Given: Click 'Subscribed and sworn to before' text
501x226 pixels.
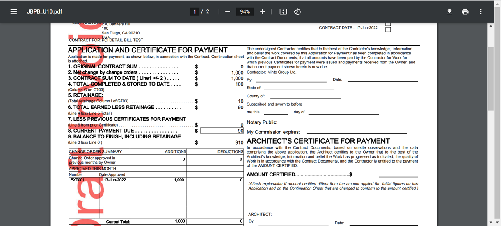Looking at the screenshot, I should pos(275,104).
